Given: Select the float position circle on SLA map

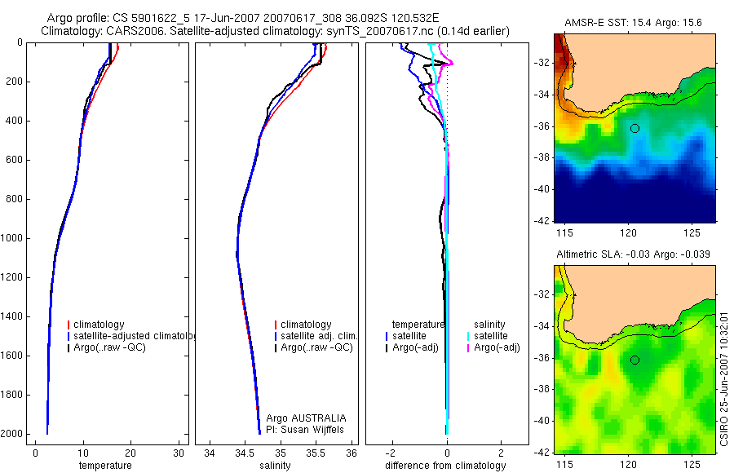Looking at the screenshot, I should tap(635, 360).
